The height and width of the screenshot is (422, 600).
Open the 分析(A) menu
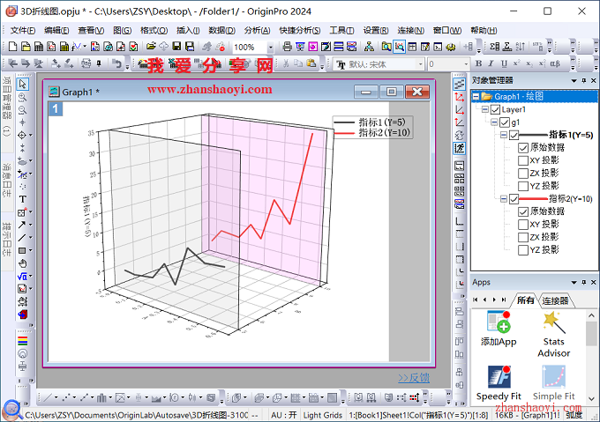coord(257,31)
